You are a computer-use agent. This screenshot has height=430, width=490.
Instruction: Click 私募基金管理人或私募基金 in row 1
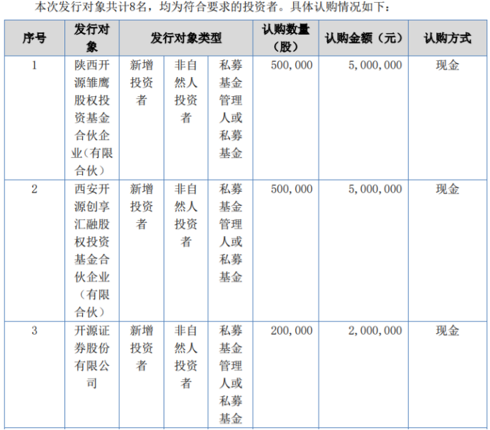(x=231, y=109)
